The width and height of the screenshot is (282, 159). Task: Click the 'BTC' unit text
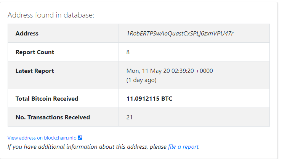tap(167, 99)
